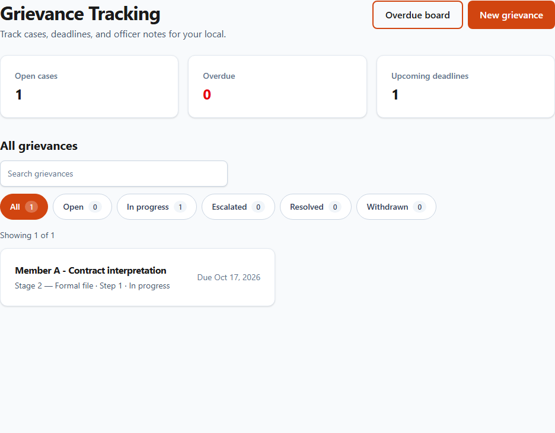Click the Upcoming deadlines summary card
This screenshot has width=555, height=433.
coord(465,86)
